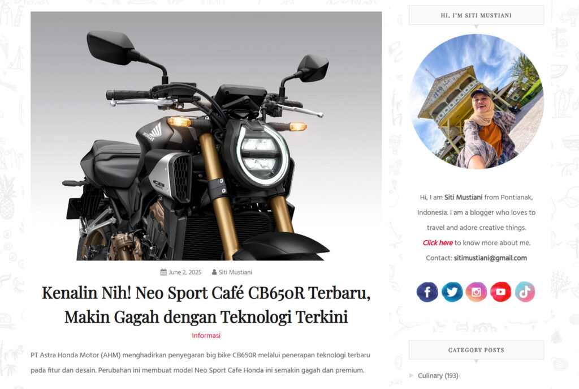
Task: Click the Category Posts widget header
Action: click(x=476, y=350)
